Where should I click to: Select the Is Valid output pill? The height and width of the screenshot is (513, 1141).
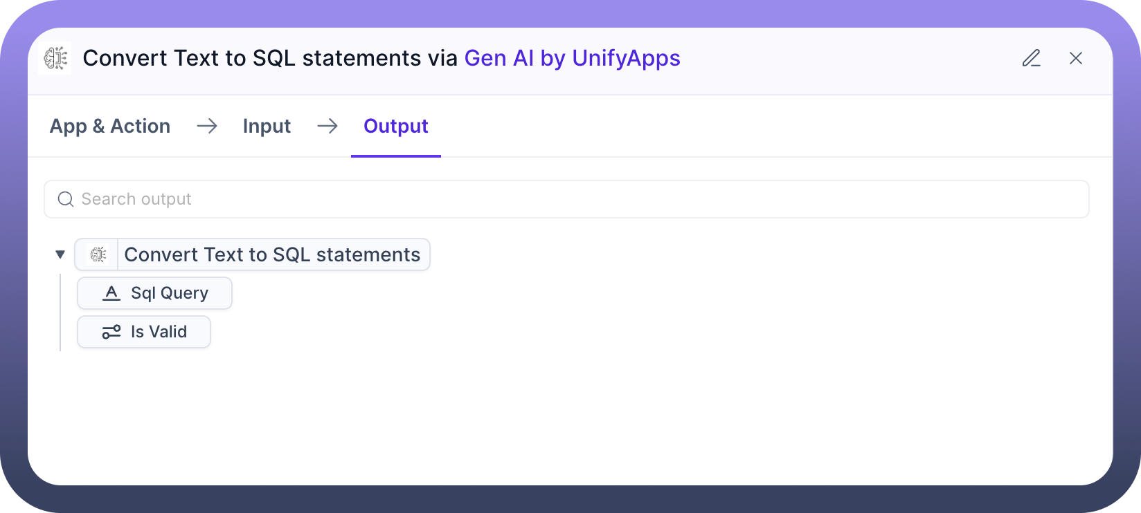[159, 333]
